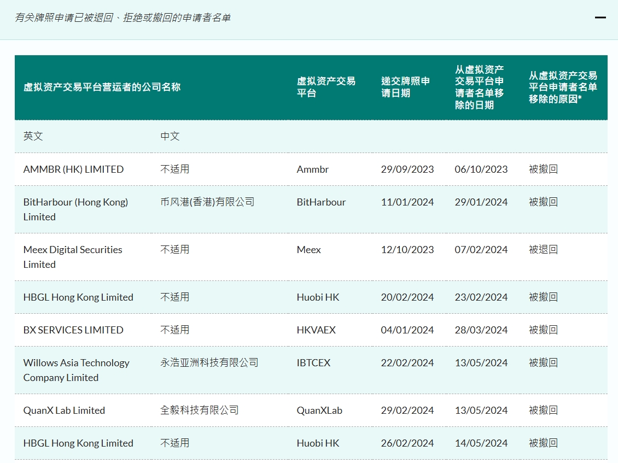Click the HKVAEX platform cell
Image resolution: width=618 pixels, height=463 pixels.
316,330
